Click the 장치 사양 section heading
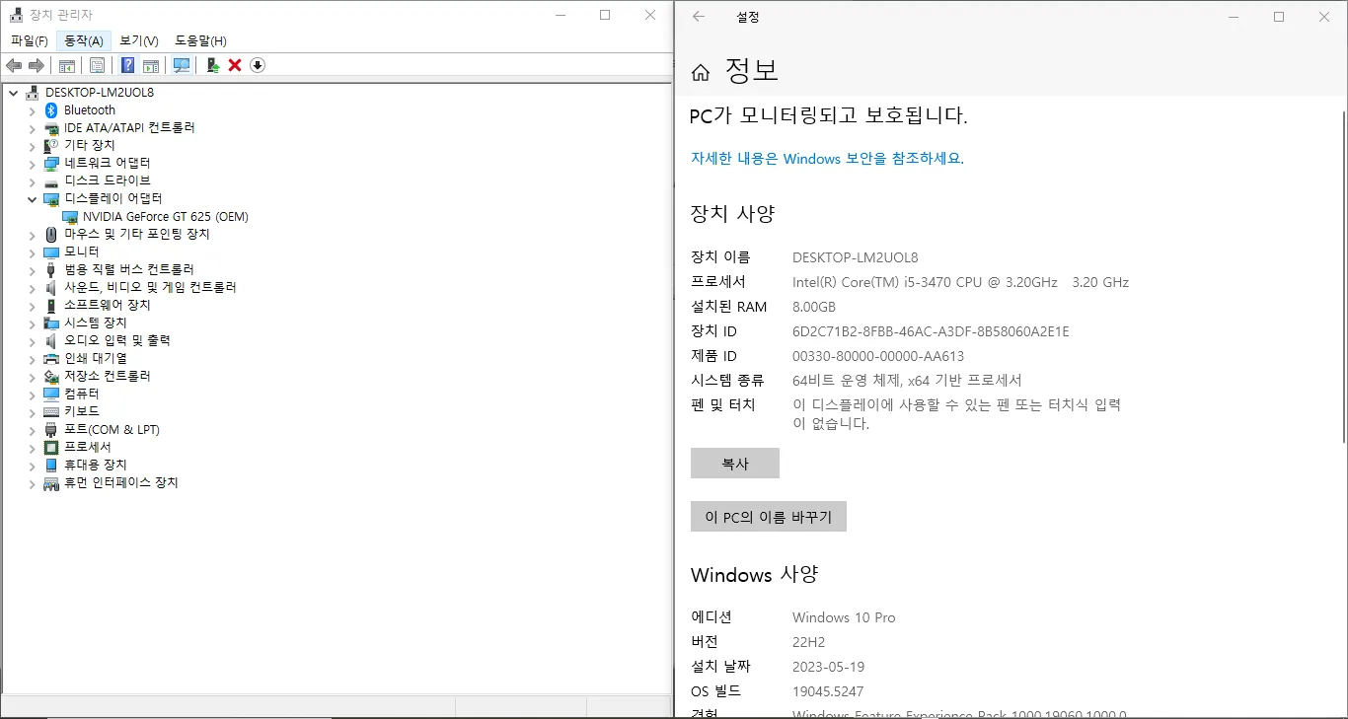 [x=733, y=214]
